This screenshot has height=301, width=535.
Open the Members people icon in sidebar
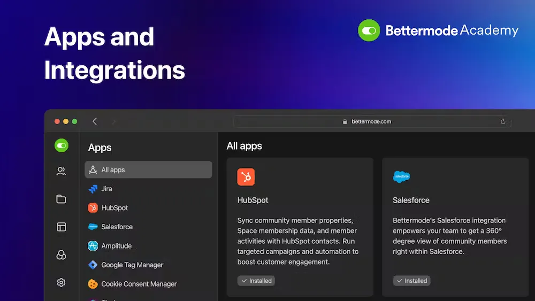pyautogui.click(x=62, y=171)
